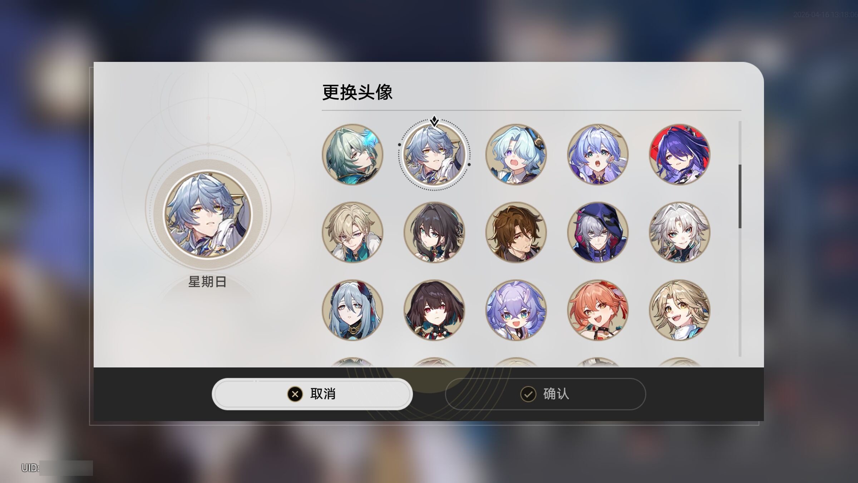Select the black-haired girl with teal eyes avatar
The image size is (858, 483).
point(434,232)
